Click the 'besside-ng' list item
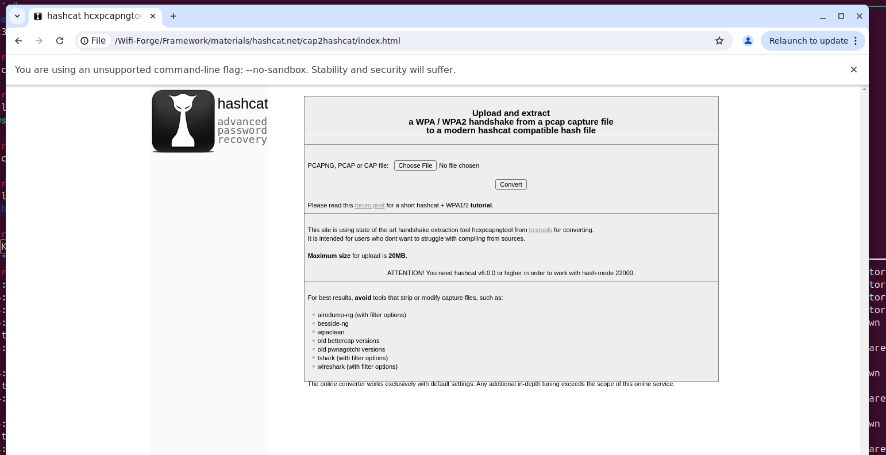 333,323
